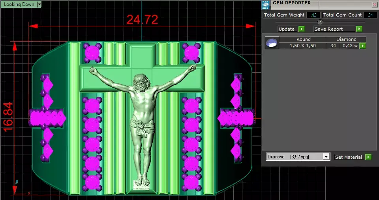Click the Update button label
This screenshot has height=200, width=379.
pos(288,29)
